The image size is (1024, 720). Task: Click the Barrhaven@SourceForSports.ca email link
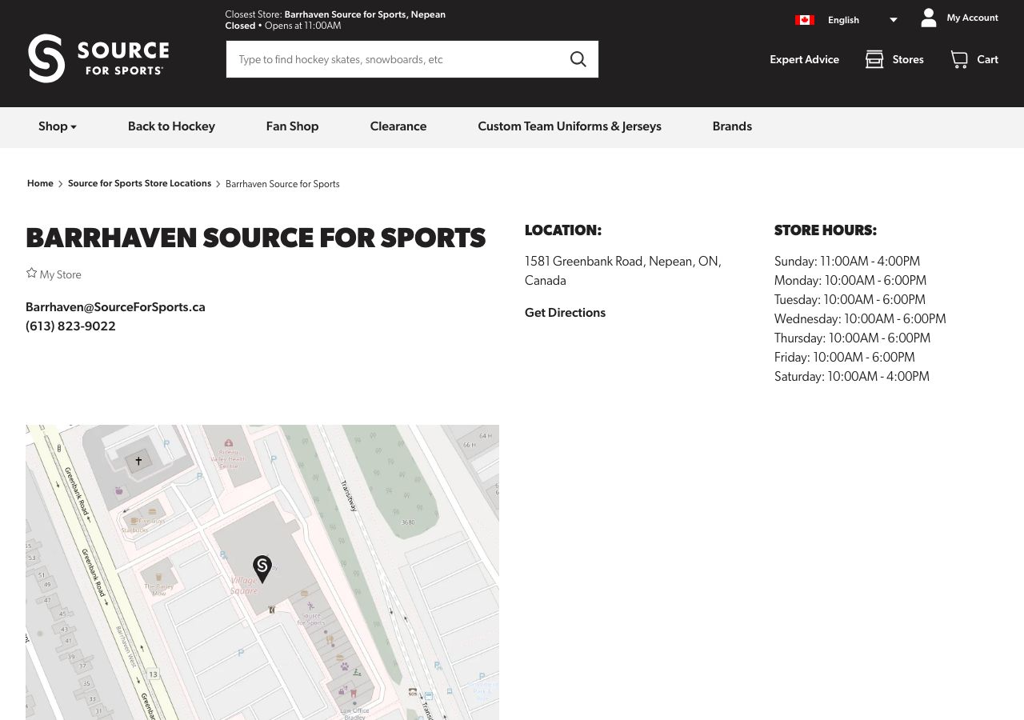tap(115, 307)
